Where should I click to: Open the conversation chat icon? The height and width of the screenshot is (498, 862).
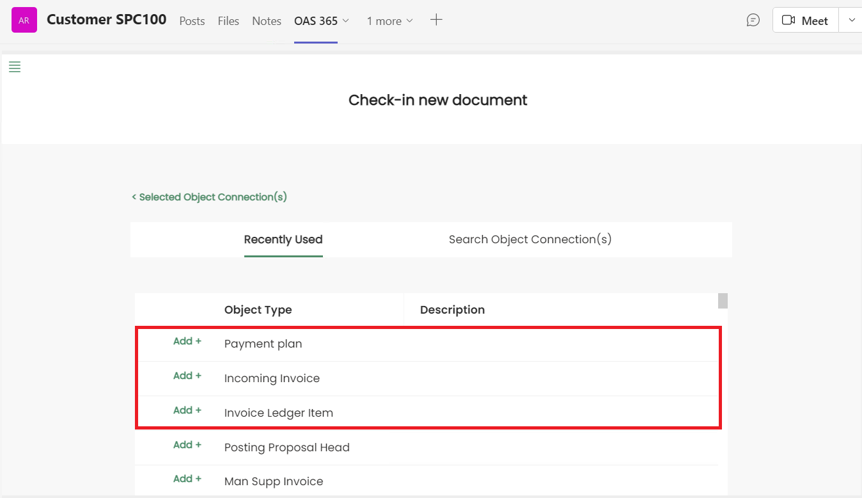pyautogui.click(x=753, y=20)
